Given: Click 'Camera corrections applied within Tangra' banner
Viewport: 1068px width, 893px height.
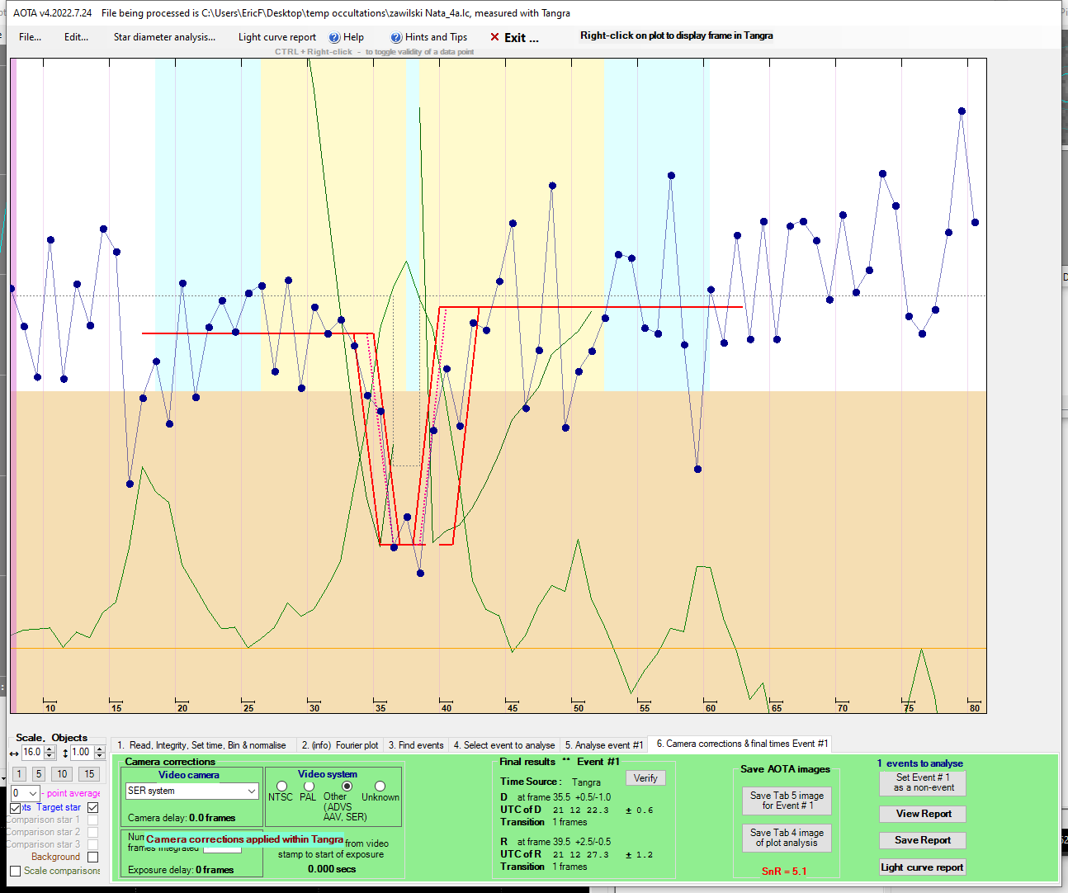Looking at the screenshot, I should click(244, 839).
